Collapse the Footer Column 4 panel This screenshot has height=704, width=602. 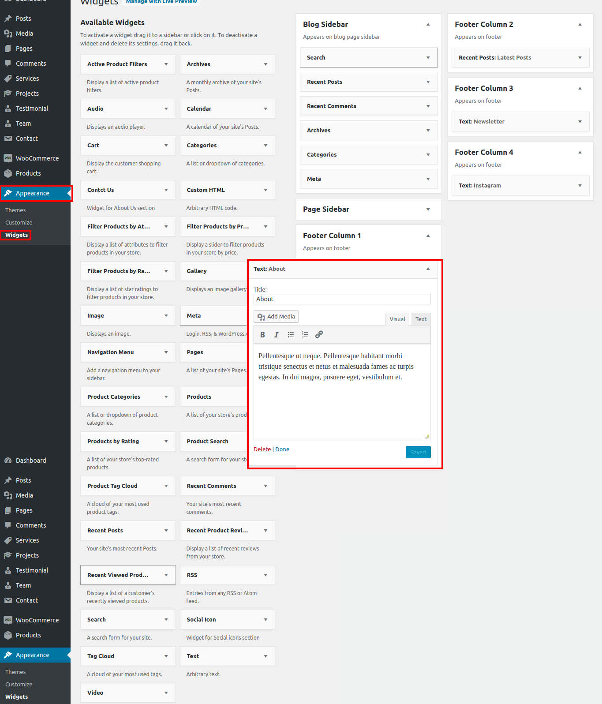click(x=580, y=153)
